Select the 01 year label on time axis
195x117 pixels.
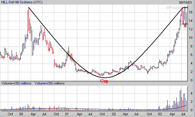(67, 114)
